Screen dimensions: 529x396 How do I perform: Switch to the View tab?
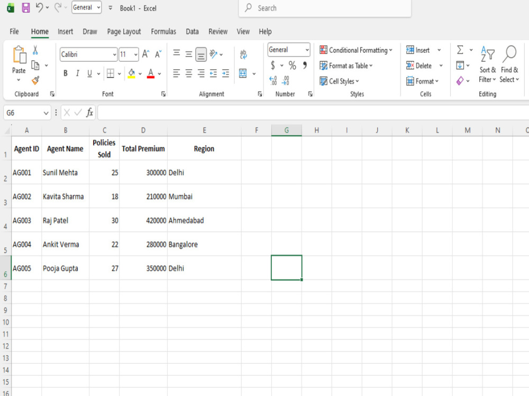(243, 32)
